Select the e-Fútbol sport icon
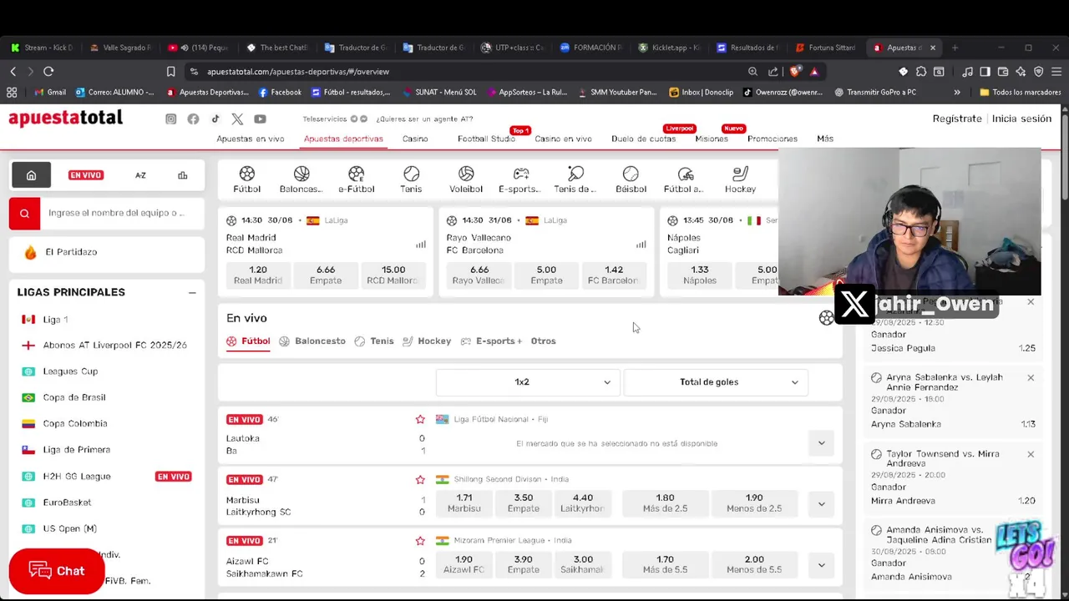 click(357, 179)
